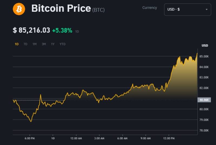Click the orange Bitcoin logo icon
This screenshot has height=145, width=216.
19,9
